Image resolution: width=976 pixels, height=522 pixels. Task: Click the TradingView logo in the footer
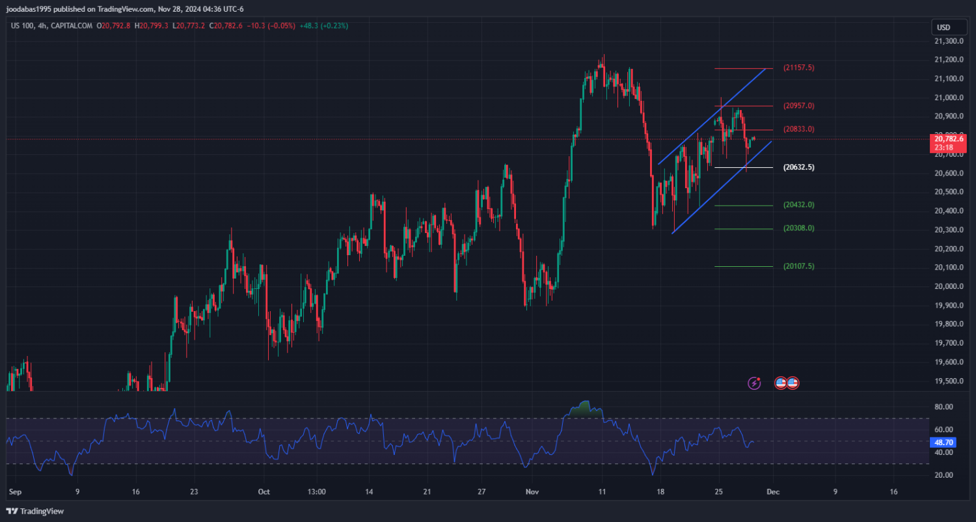35,511
